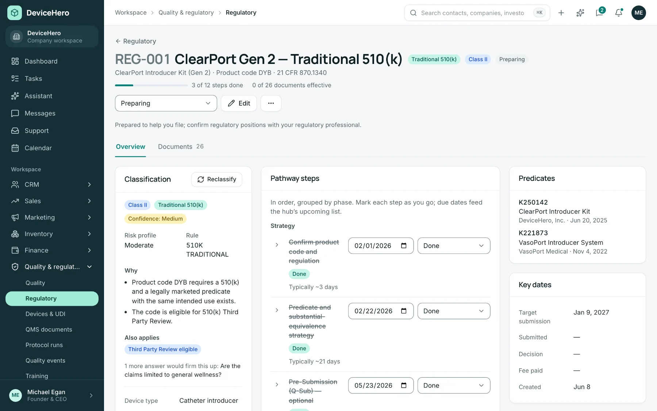Open the Preparing status dropdown

coord(166,103)
